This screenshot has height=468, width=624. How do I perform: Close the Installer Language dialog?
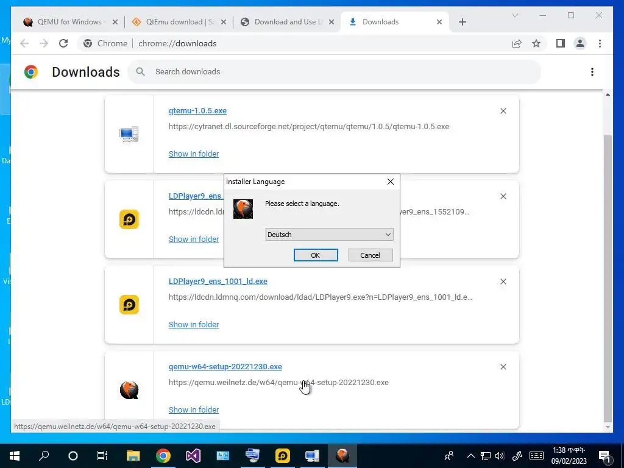pyautogui.click(x=391, y=182)
